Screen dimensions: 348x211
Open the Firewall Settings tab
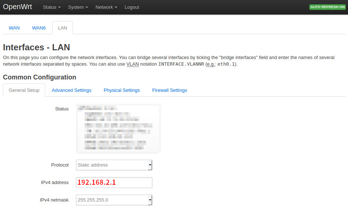coord(170,90)
